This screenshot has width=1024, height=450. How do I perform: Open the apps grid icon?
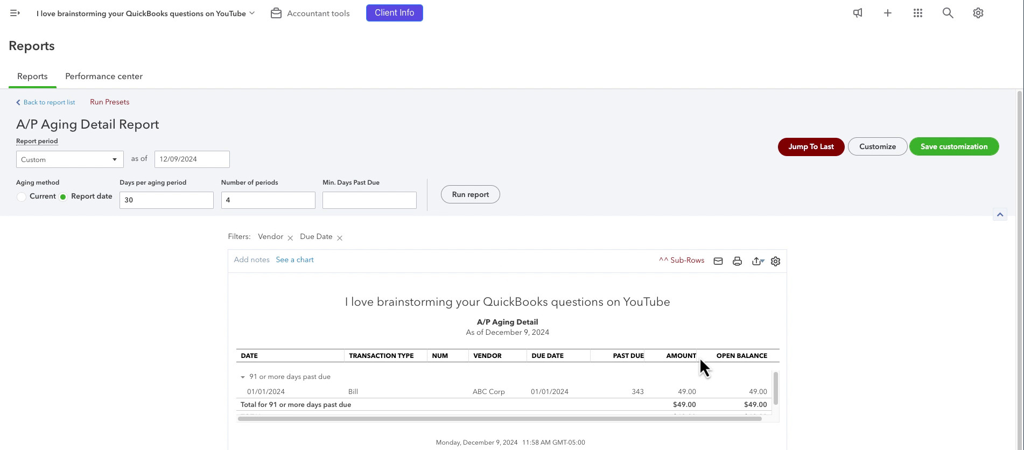click(918, 13)
